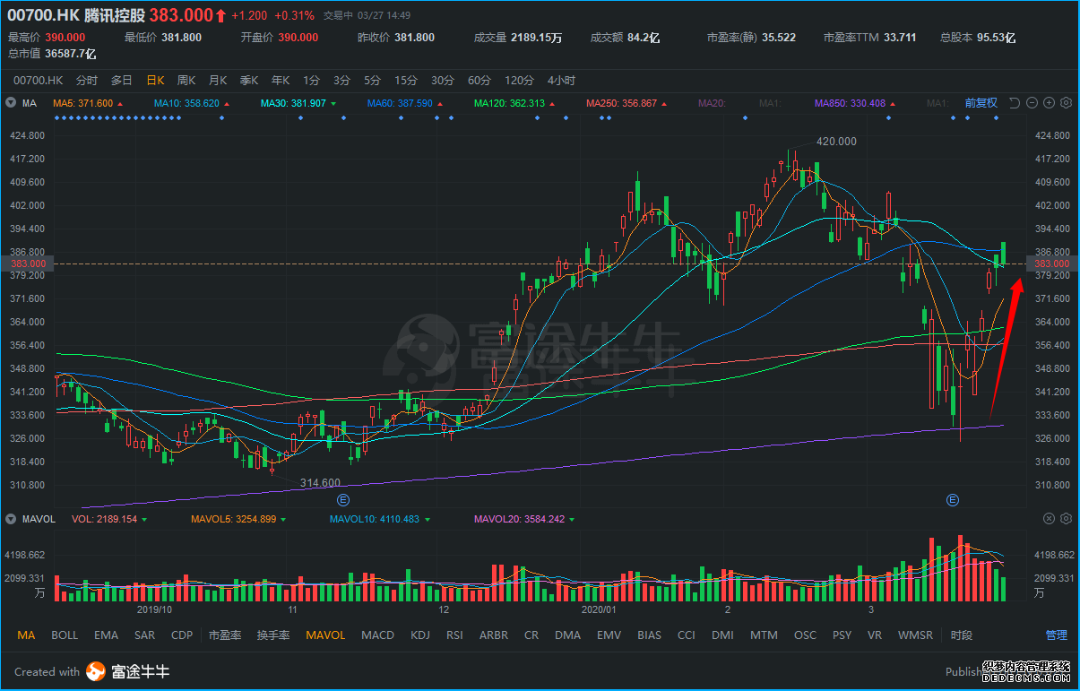Open the 管理 indicator management link
The width and height of the screenshot is (1080, 691).
coord(1057,635)
